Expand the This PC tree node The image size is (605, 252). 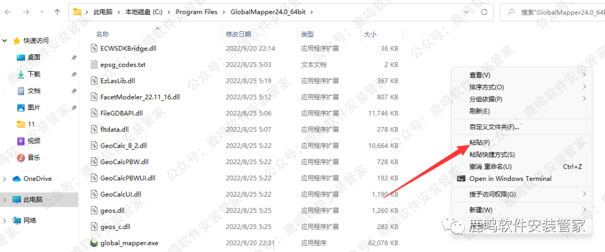[x=5, y=199]
